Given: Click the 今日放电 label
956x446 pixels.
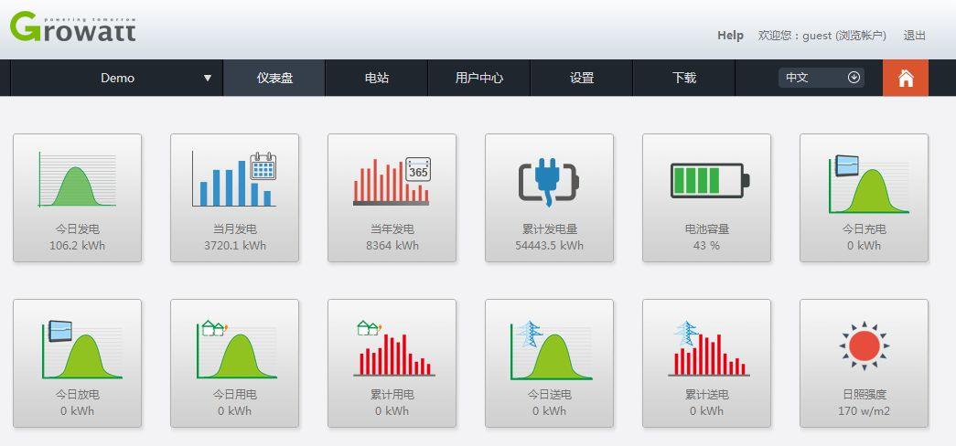Looking at the screenshot, I should click(78, 395).
